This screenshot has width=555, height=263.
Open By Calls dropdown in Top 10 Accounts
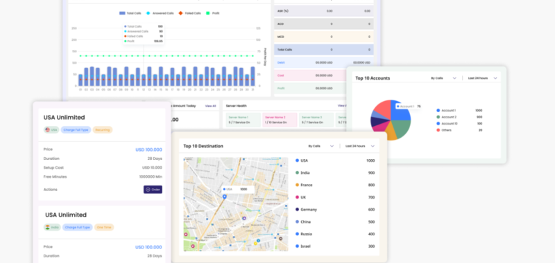[444, 78]
